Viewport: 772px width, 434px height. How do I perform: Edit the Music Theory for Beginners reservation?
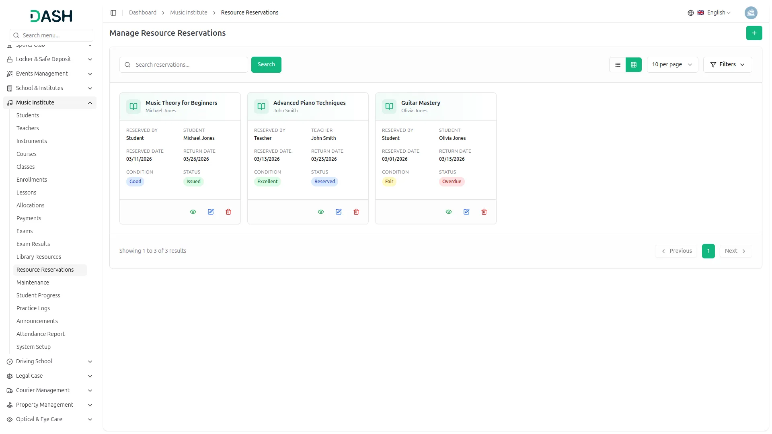point(210,212)
